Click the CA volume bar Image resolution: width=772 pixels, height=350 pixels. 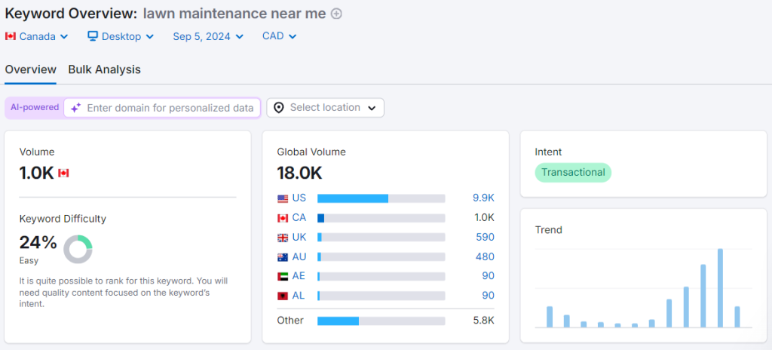tap(381, 218)
